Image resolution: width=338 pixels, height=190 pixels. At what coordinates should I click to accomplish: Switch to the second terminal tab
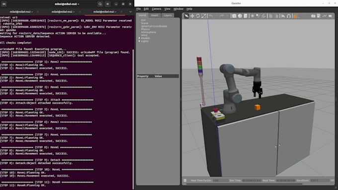coord(63,12)
